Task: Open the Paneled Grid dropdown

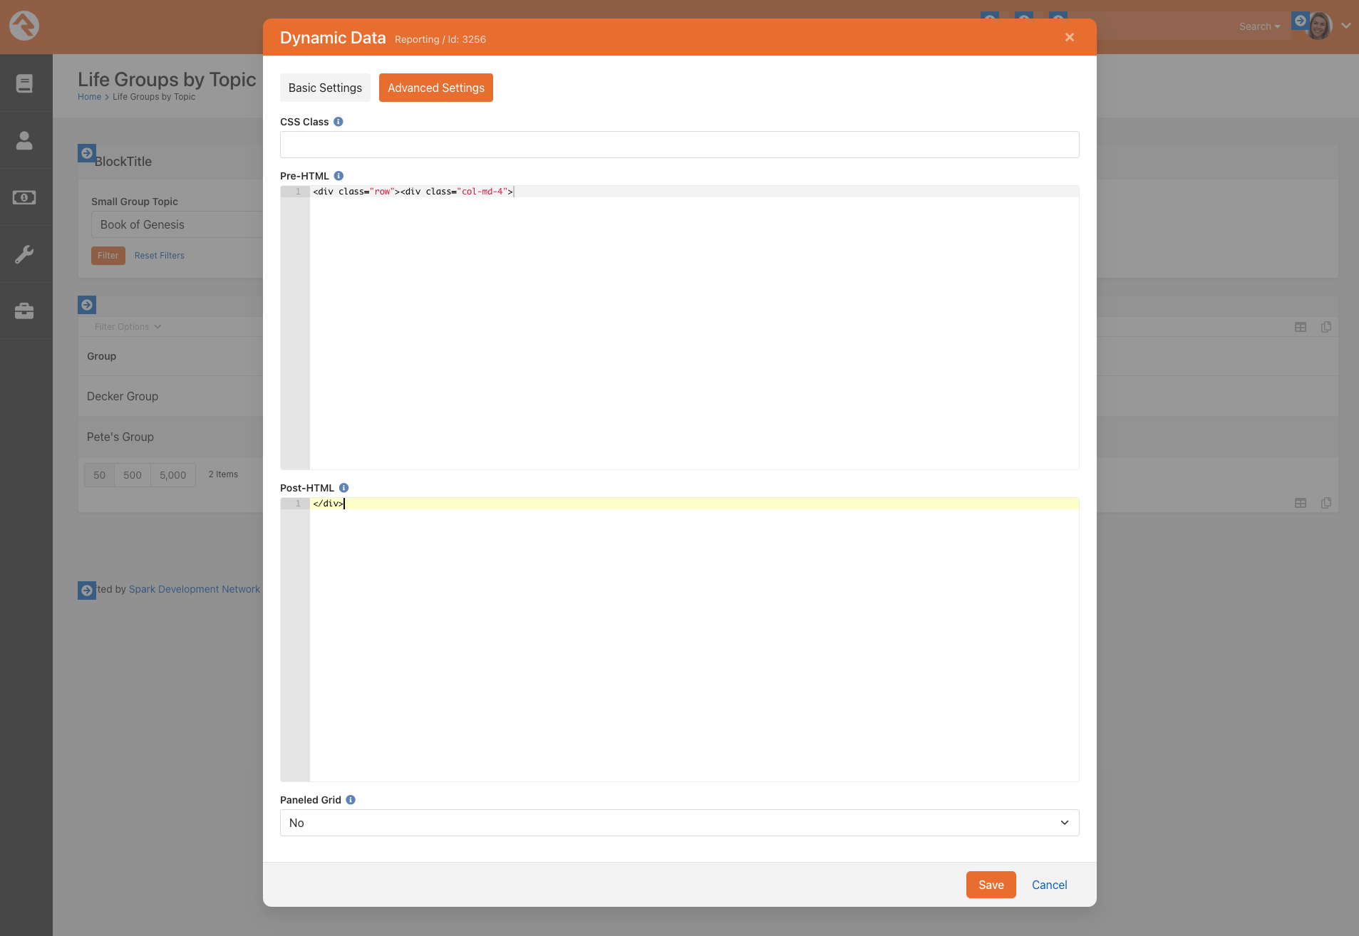Action: point(680,823)
